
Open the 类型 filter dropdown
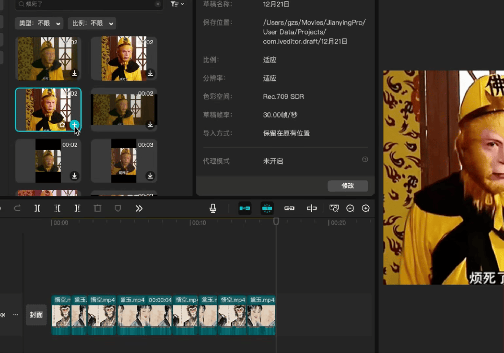[39, 23]
